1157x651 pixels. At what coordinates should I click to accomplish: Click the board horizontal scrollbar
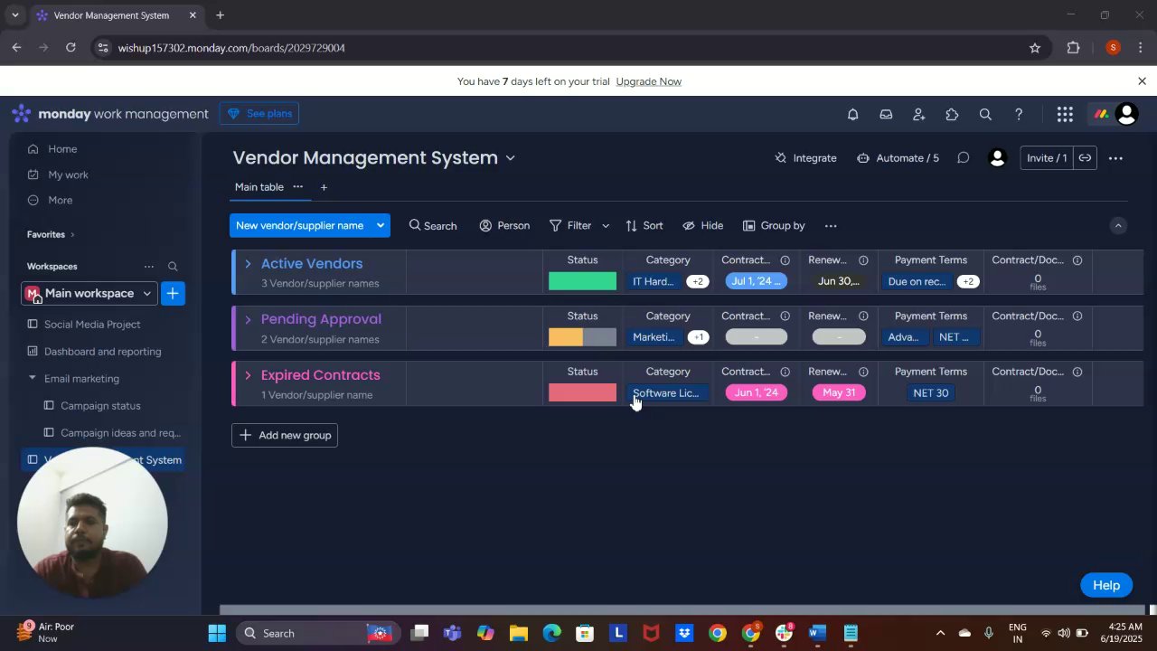click(x=682, y=610)
